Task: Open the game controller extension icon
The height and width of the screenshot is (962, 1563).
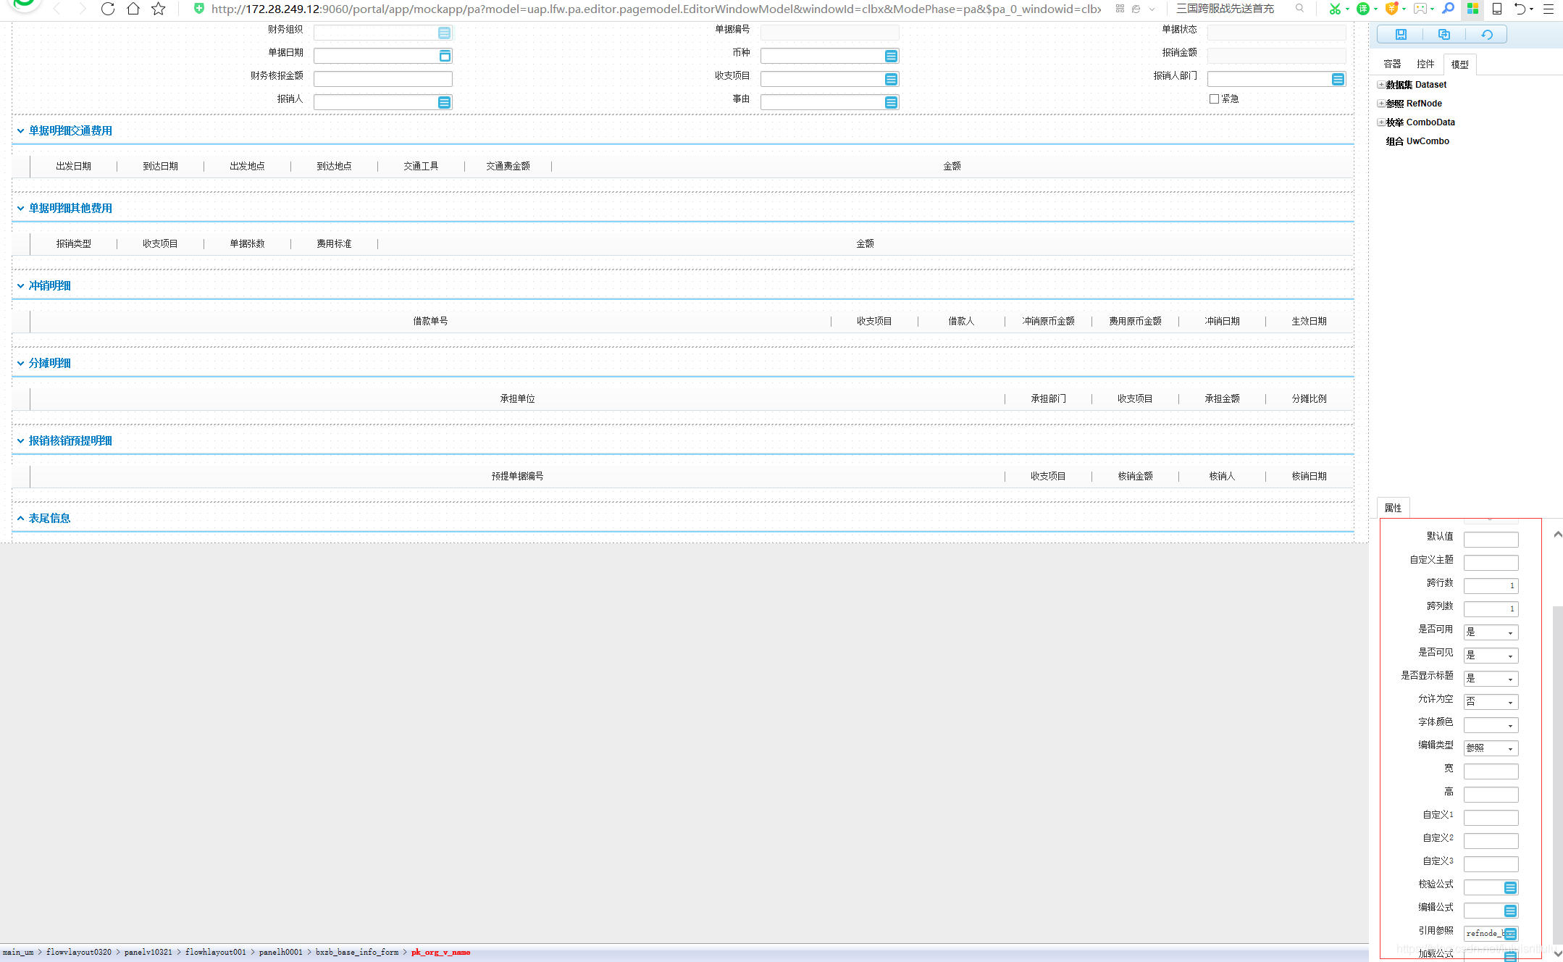Action: (1420, 9)
